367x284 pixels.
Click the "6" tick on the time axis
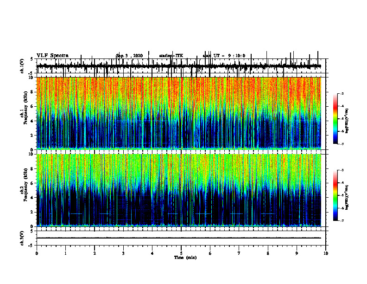click(x=210, y=253)
